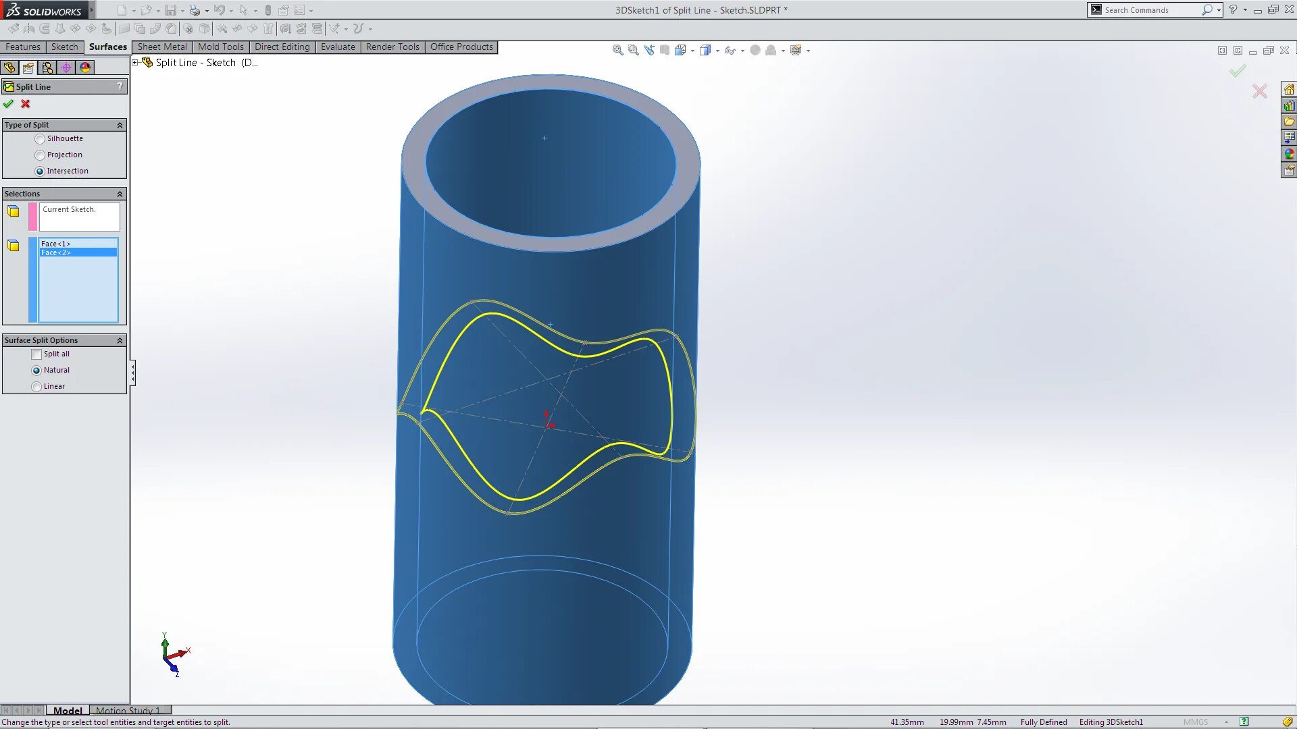This screenshot has height=729, width=1297.
Task: Activate the Zoom to Fit tool
Action: [x=617, y=50]
